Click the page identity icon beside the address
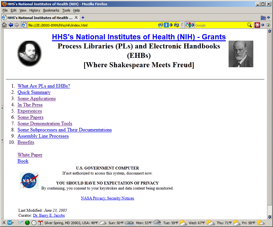The image size is (273, 227). tap(24, 25)
